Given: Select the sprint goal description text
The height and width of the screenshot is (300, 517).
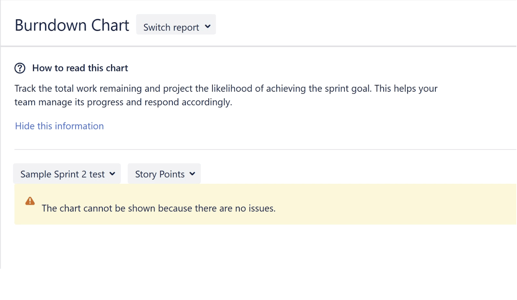Looking at the screenshot, I should (x=225, y=95).
